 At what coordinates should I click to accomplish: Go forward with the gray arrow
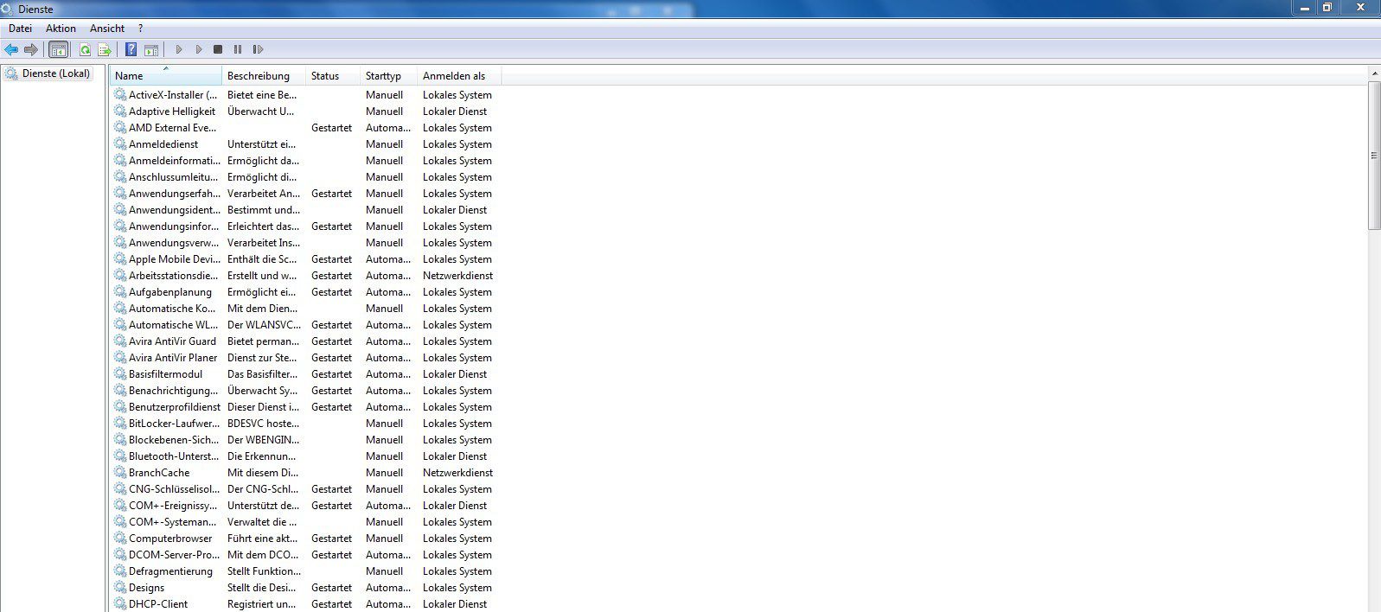point(31,50)
